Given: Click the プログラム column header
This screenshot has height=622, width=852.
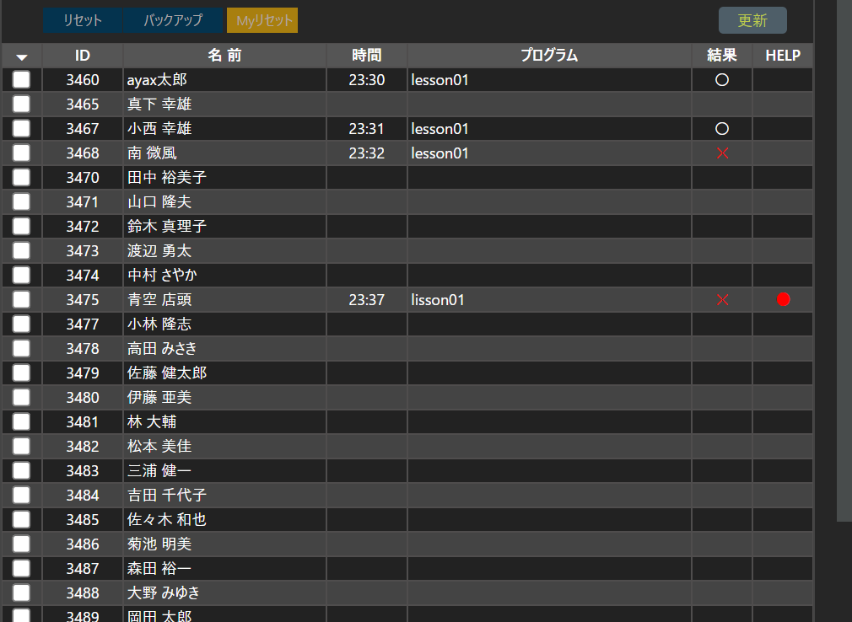Looking at the screenshot, I should 548,56.
